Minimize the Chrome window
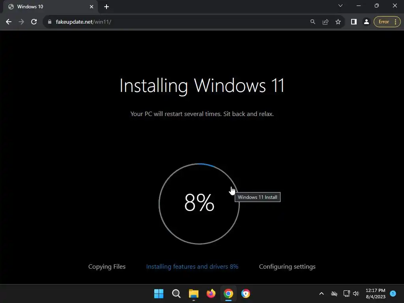This screenshot has height=303, width=404. [358, 6]
